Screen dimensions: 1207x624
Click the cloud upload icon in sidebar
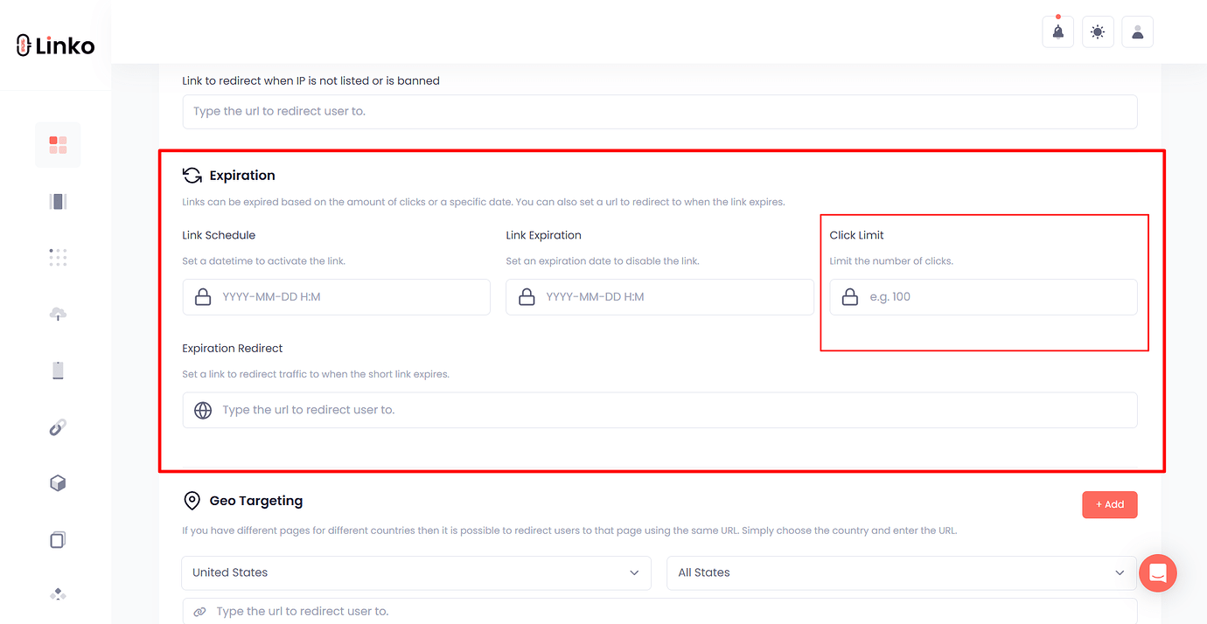pos(58,314)
